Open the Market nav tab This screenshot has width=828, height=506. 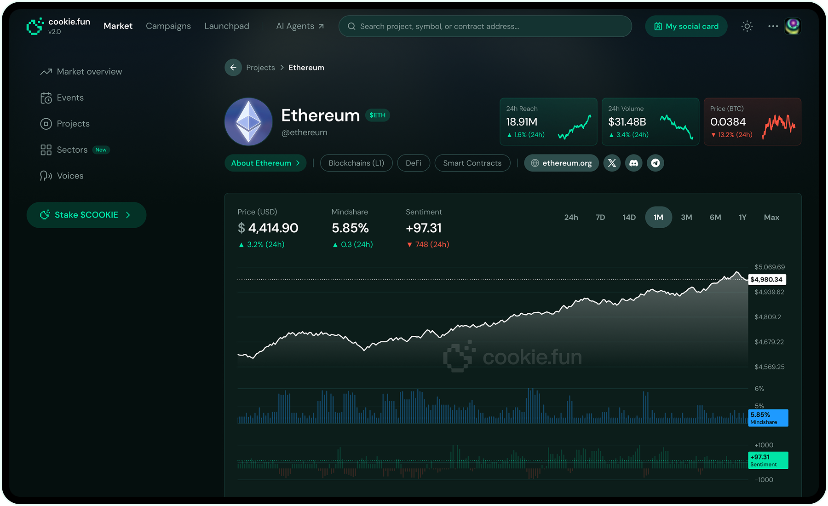[x=118, y=26]
